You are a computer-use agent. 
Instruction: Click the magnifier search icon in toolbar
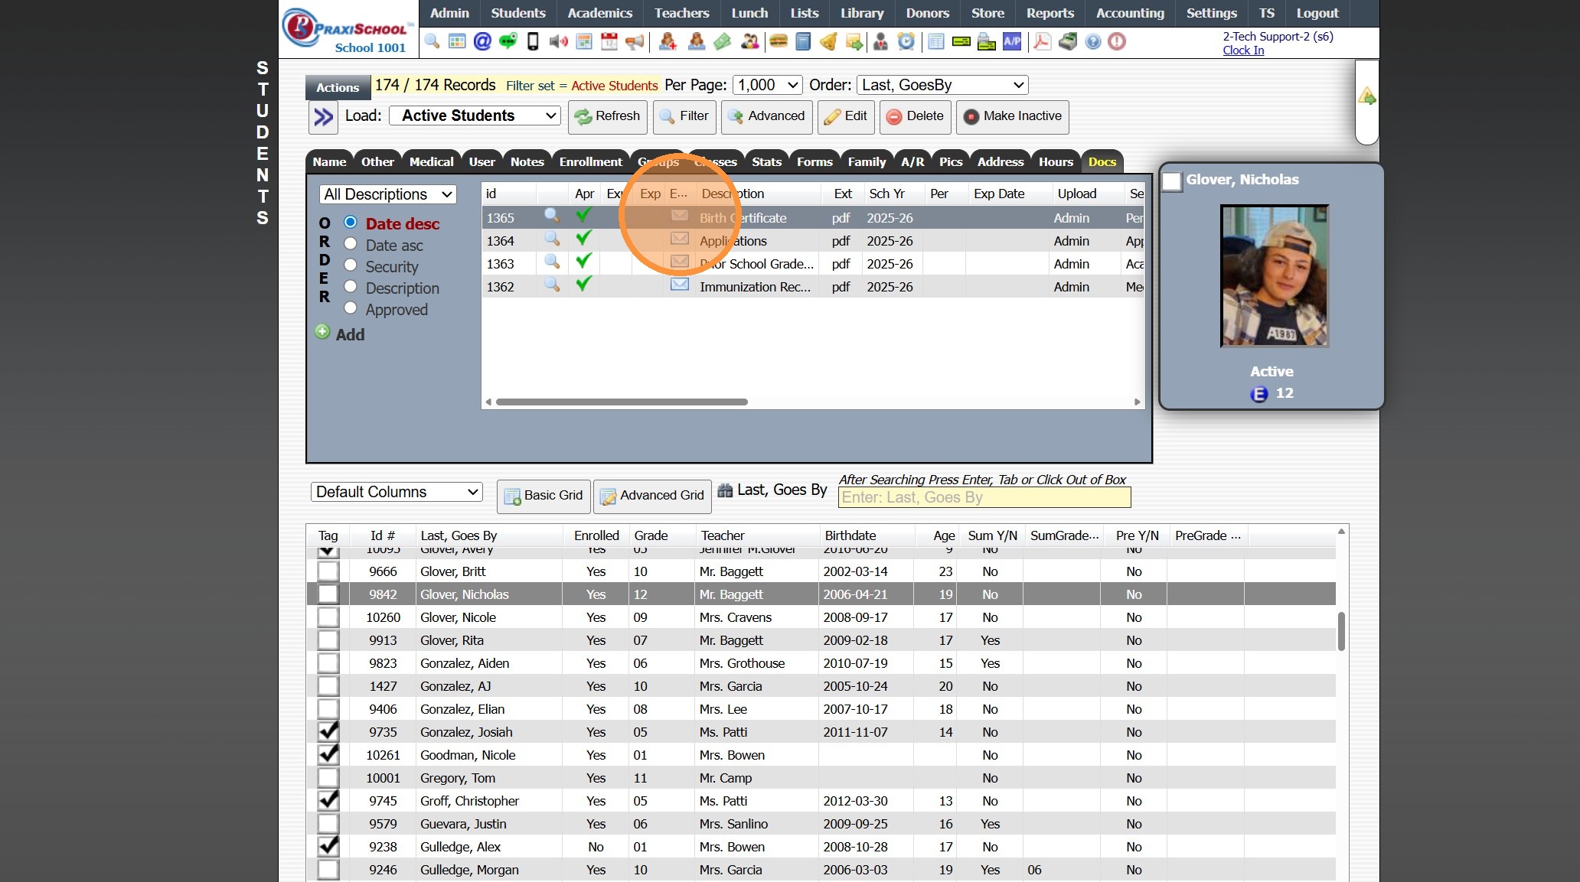point(432,41)
